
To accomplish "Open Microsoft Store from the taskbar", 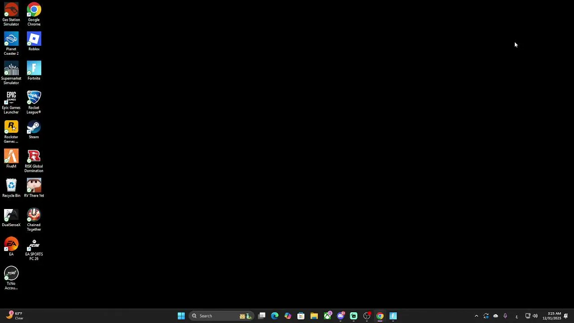I will pyautogui.click(x=301, y=316).
